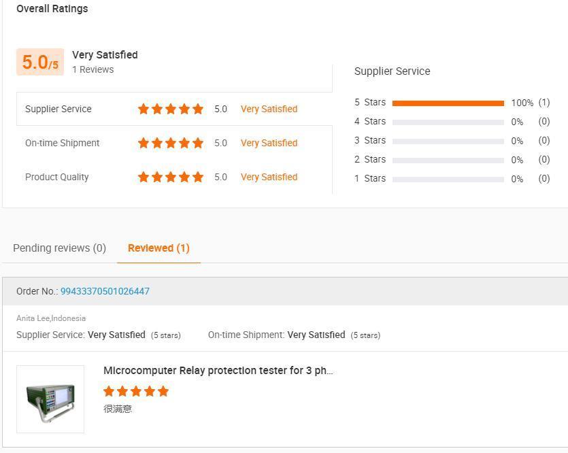Click the 1 Reviews count text

click(93, 69)
